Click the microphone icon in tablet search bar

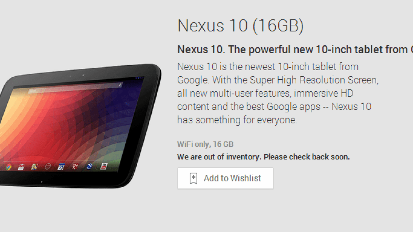tap(120, 85)
